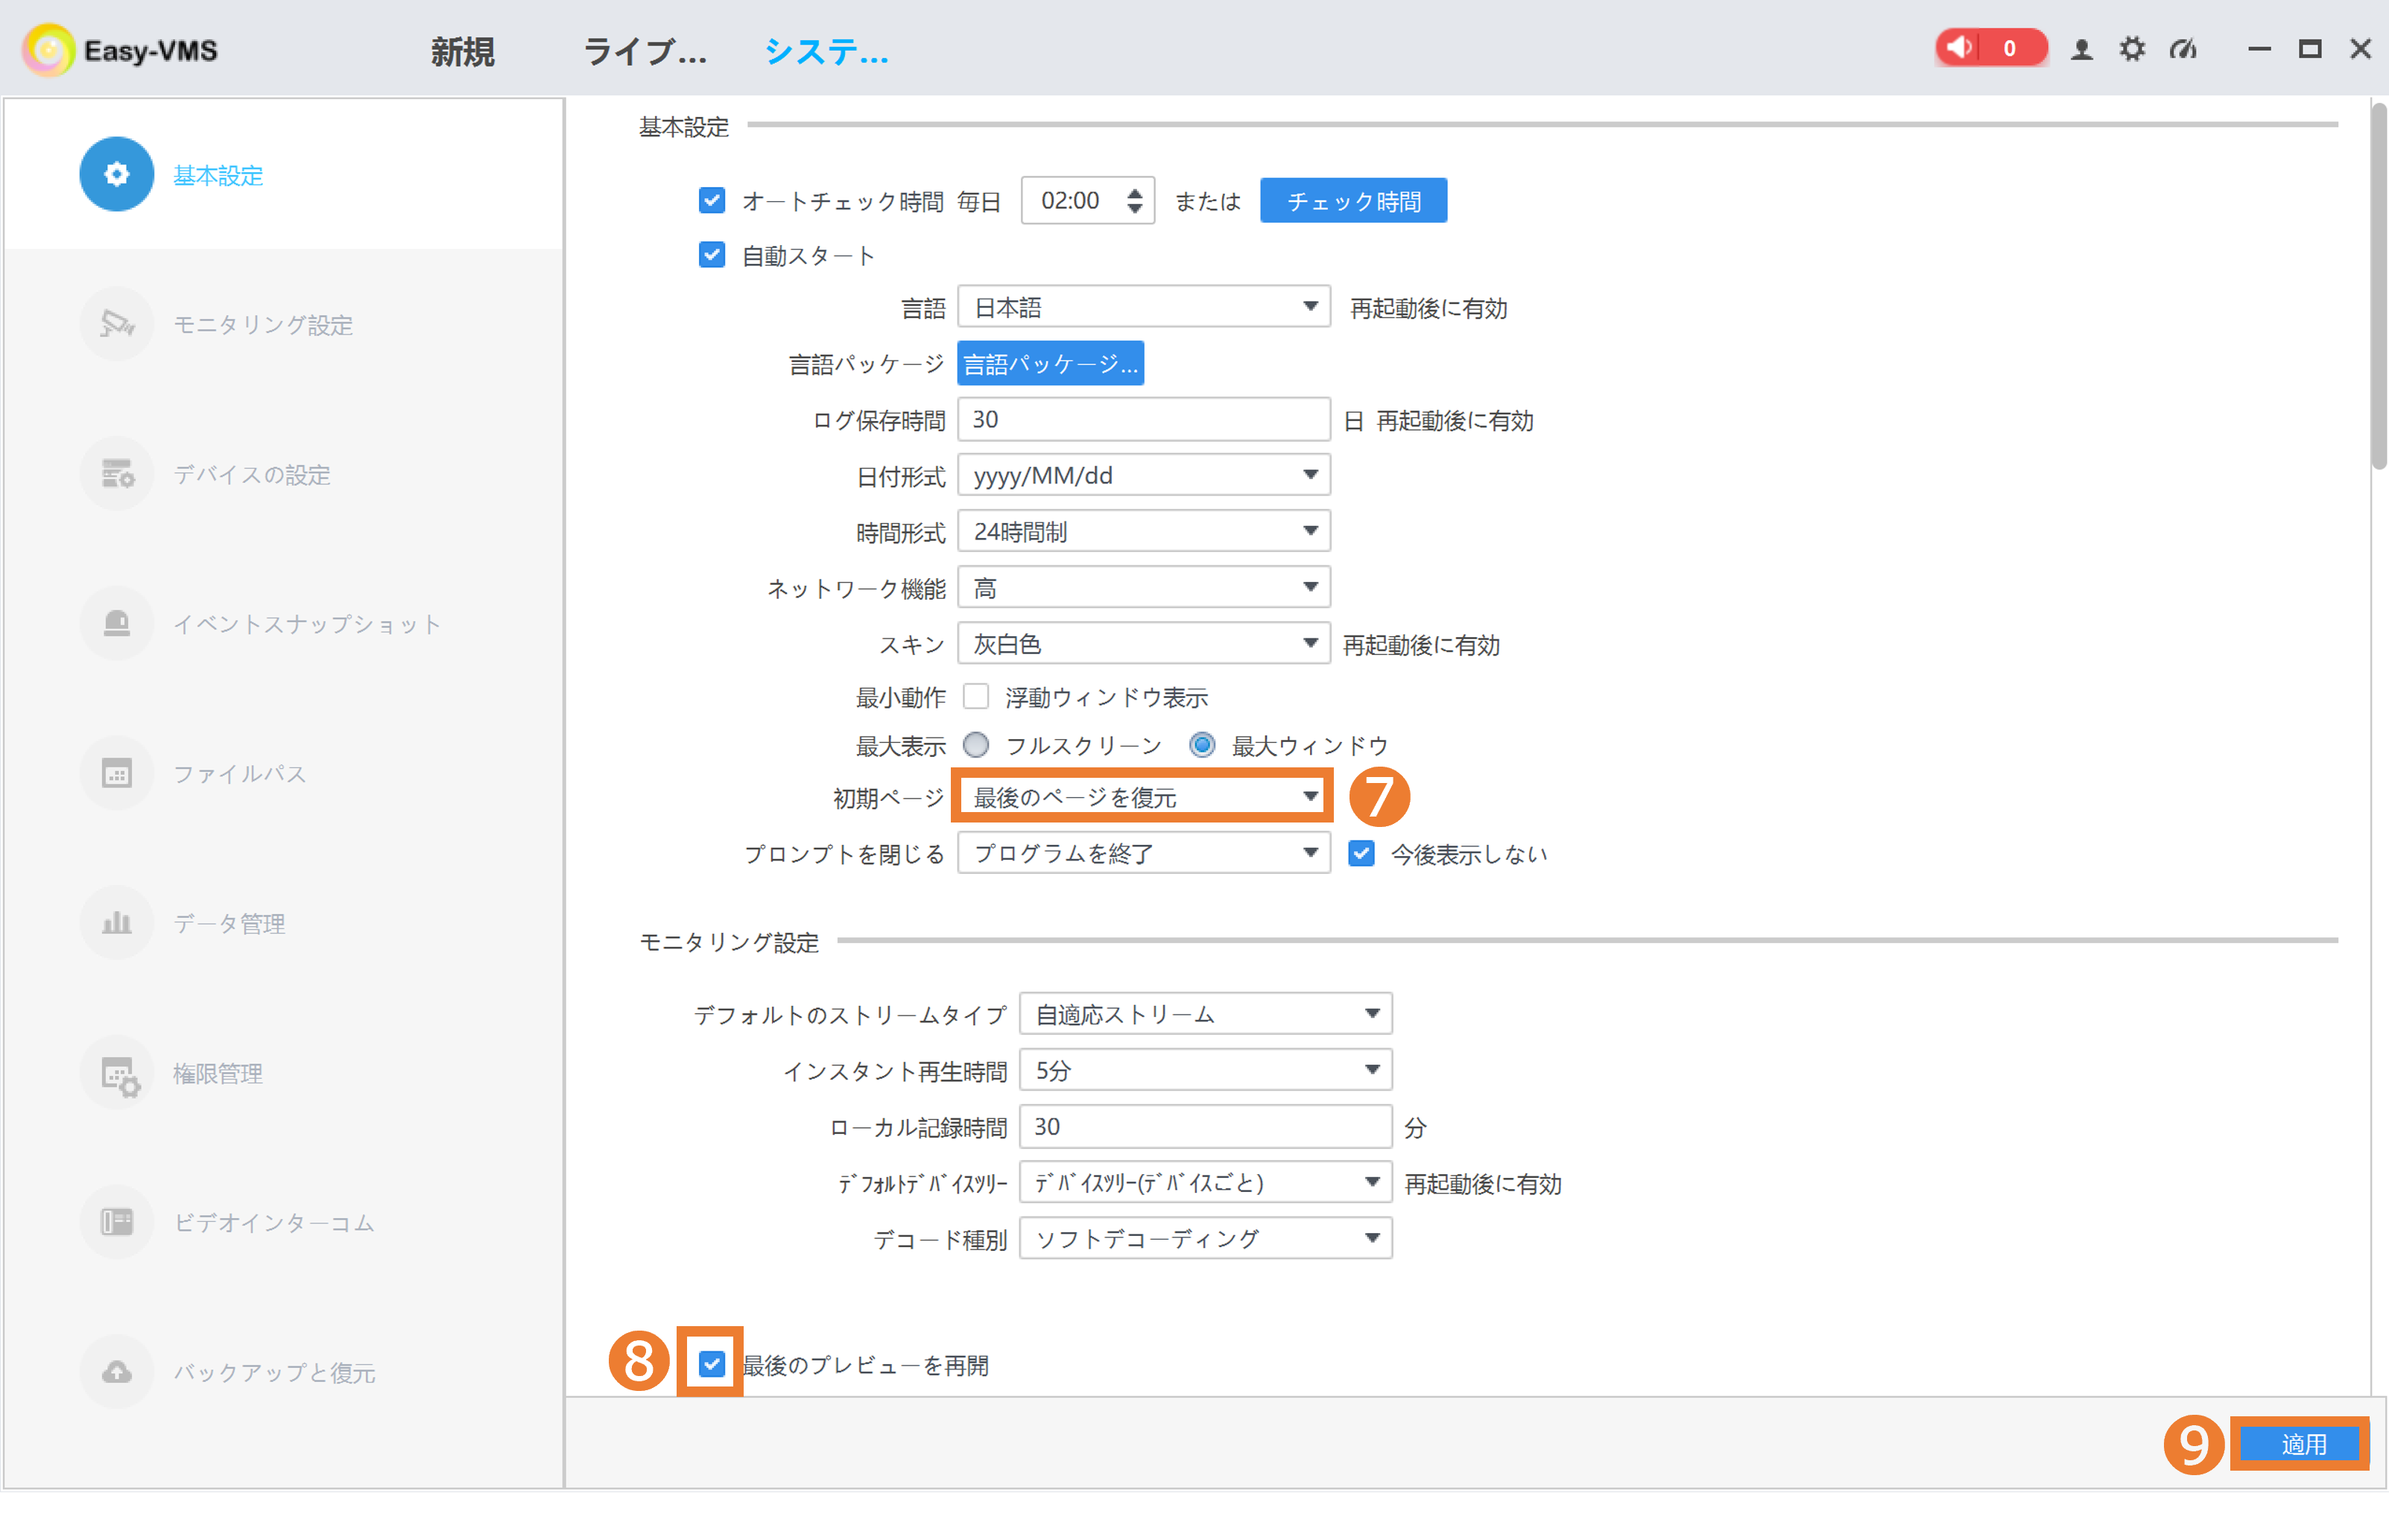This screenshot has width=2389, height=1534.
Task: Open the プロンプトを閉じる dropdown
Action: [1142, 854]
